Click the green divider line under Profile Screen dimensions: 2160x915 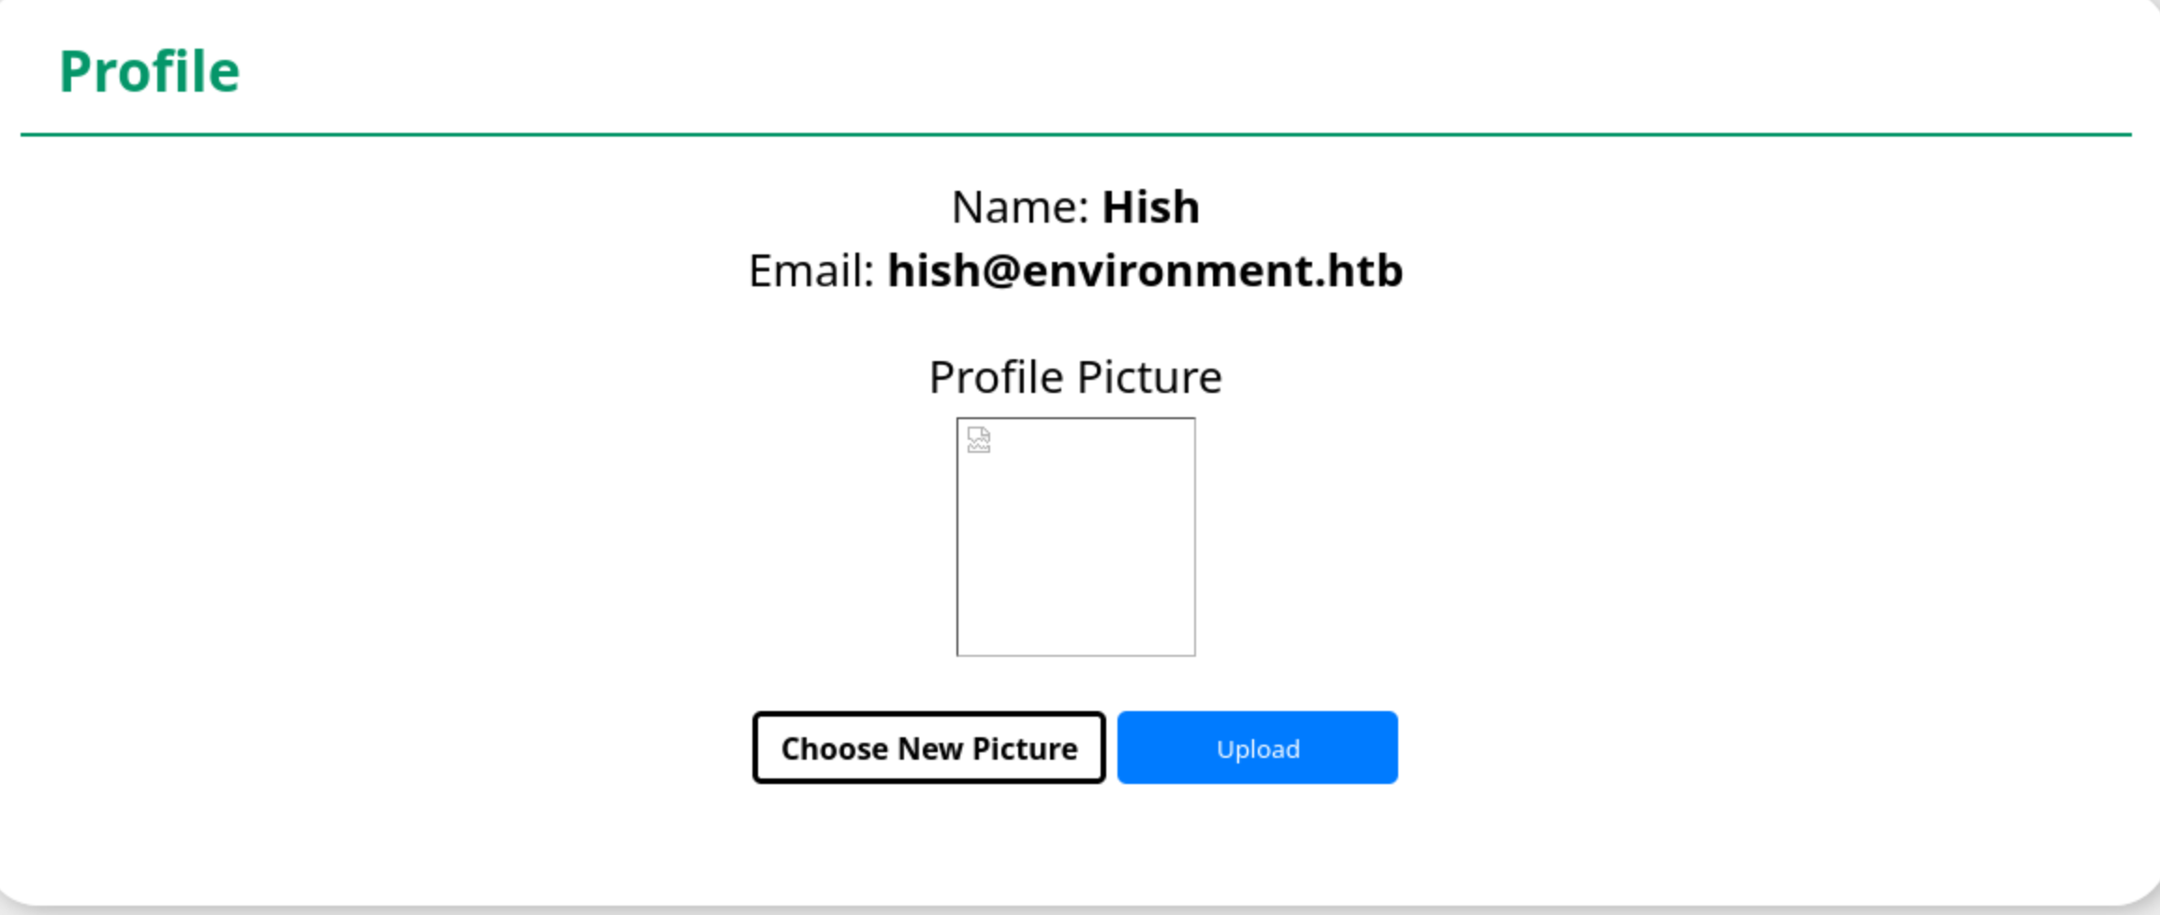point(1075,135)
